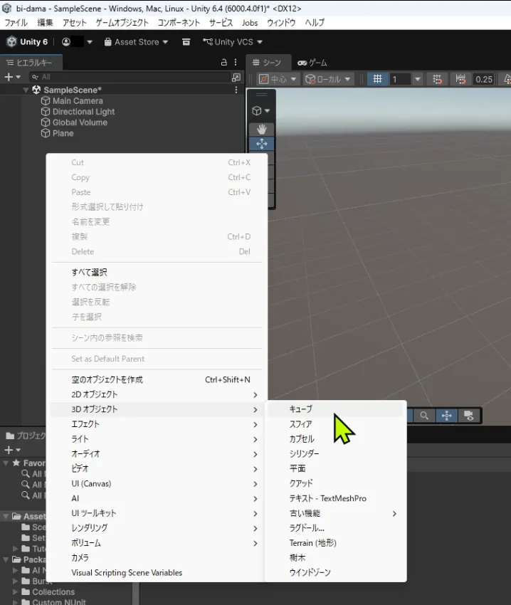The height and width of the screenshot is (605, 511).
Task: Open the アセット menu
Action: coord(75,23)
